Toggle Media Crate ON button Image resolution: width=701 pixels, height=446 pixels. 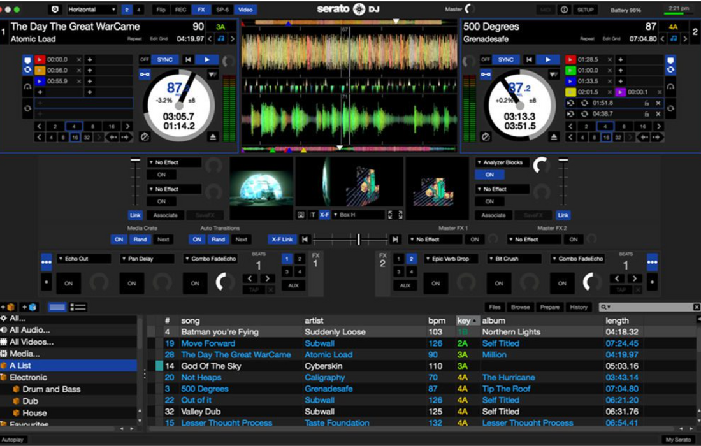tap(119, 240)
